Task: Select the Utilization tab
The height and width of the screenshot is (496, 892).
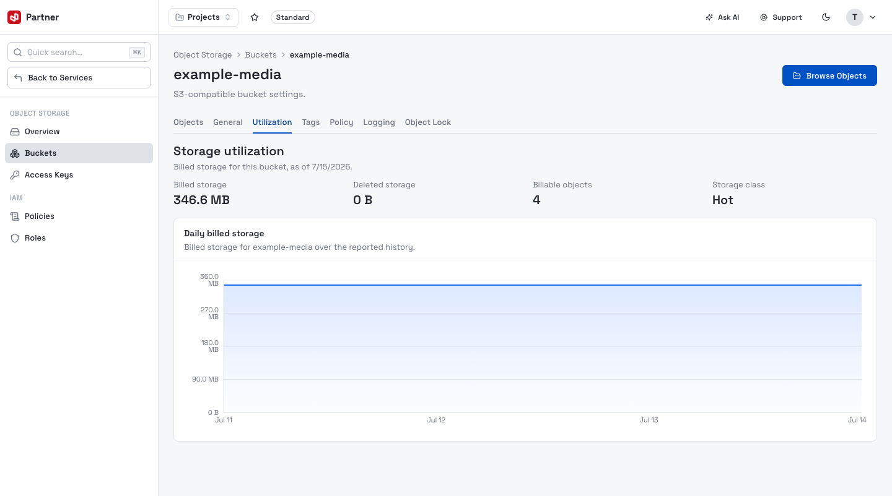Action: pyautogui.click(x=272, y=122)
